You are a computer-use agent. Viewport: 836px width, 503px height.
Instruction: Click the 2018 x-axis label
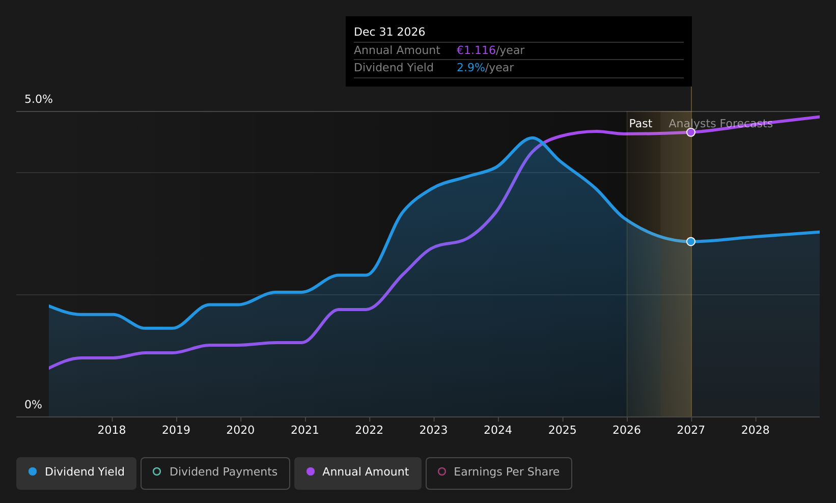coord(112,430)
